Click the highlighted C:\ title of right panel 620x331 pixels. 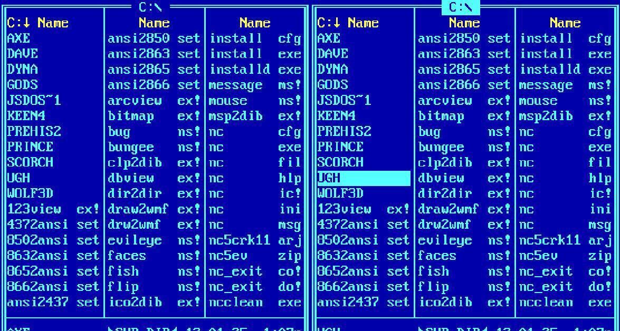click(461, 7)
